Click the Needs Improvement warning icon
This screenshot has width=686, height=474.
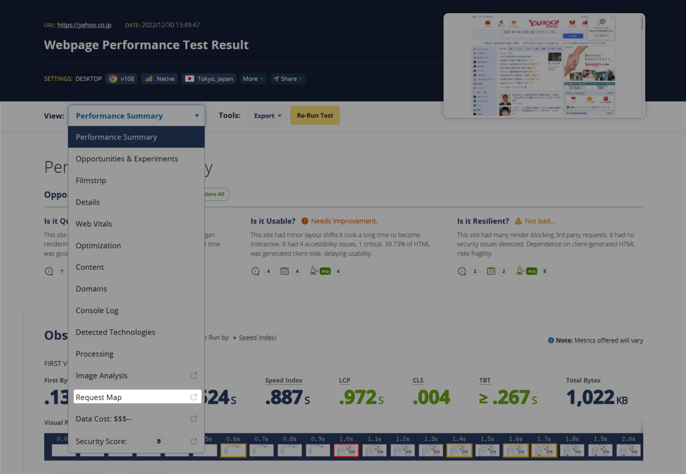click(x=305, y=221)
